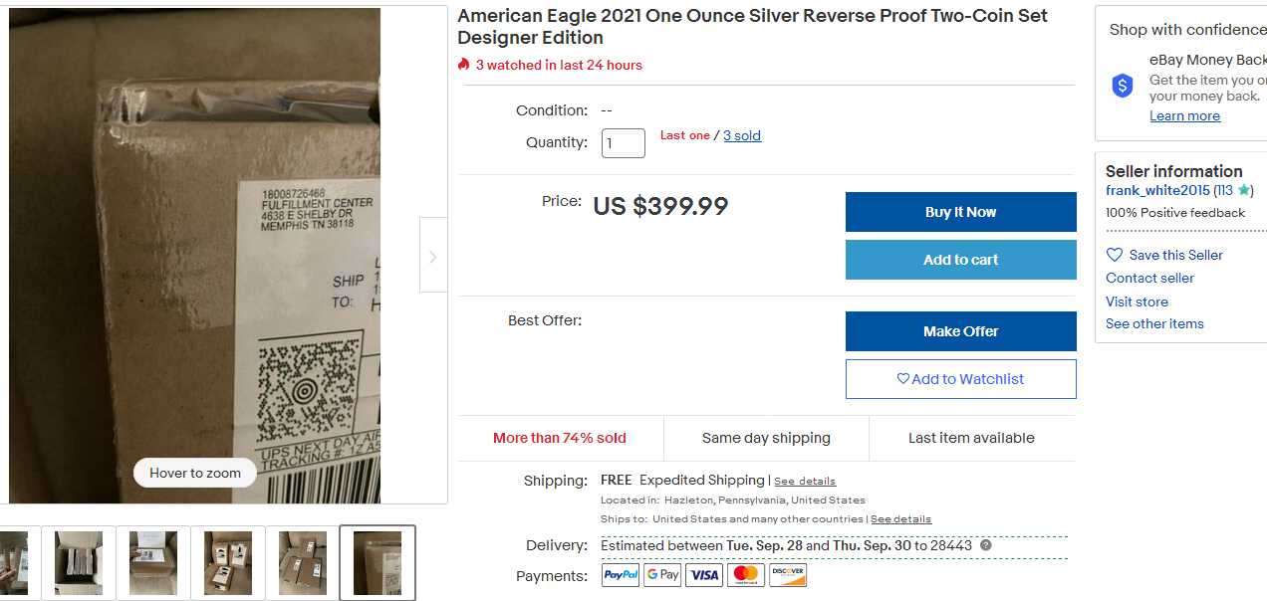1267x601 pixels.
Task: Open the 3 sold link
Action: point(742,135)
